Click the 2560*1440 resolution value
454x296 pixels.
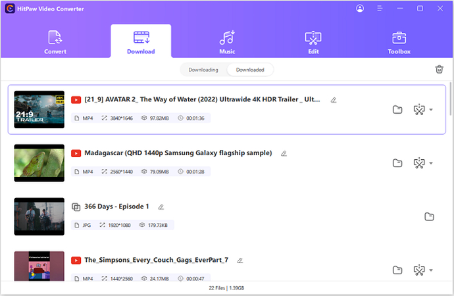click(x=121, y=172)
